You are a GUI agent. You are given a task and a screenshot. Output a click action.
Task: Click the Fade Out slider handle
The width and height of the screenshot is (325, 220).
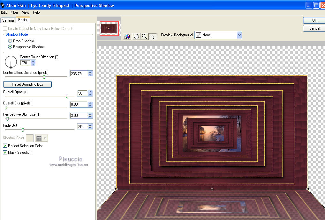[x=23, y=130]
